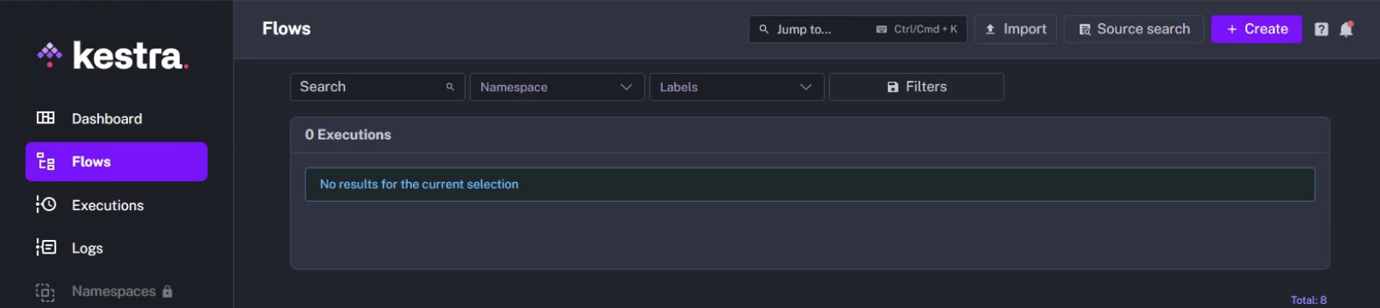Open the help question mark icon
The image size is (1380, 308).
[x=1321, y=29]
